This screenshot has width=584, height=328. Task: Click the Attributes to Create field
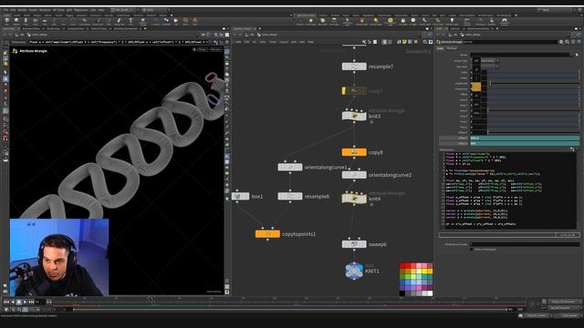click(x=525, y=244)
